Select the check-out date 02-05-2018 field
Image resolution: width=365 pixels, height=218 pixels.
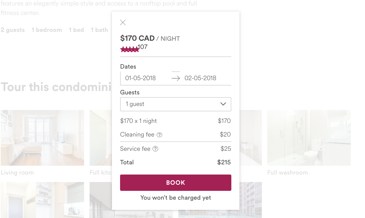(200, 78)
